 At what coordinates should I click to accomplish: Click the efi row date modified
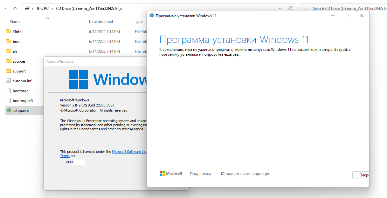click(104, 51)
